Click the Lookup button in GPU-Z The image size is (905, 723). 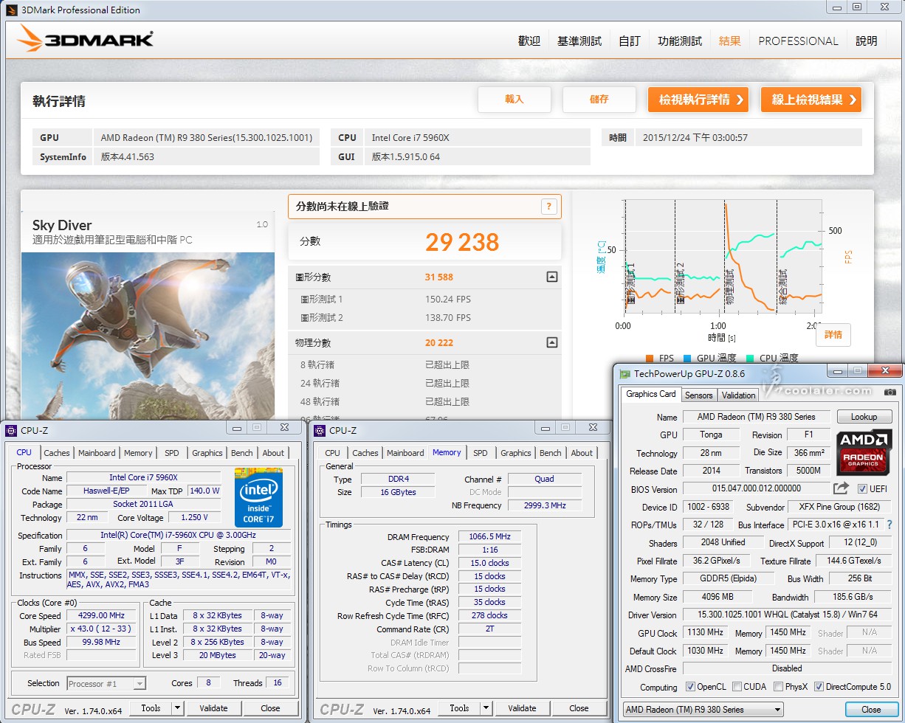(864, 417)
